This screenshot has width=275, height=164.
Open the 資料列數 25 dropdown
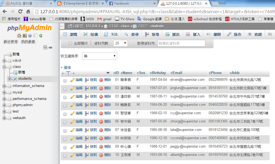click(x=121, y=43)
